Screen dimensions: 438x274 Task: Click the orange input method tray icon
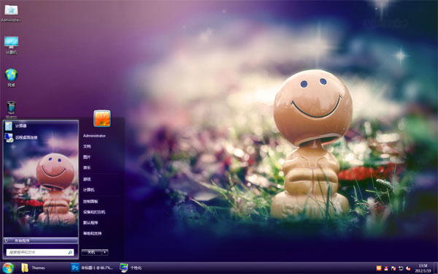tap(379, 268)
